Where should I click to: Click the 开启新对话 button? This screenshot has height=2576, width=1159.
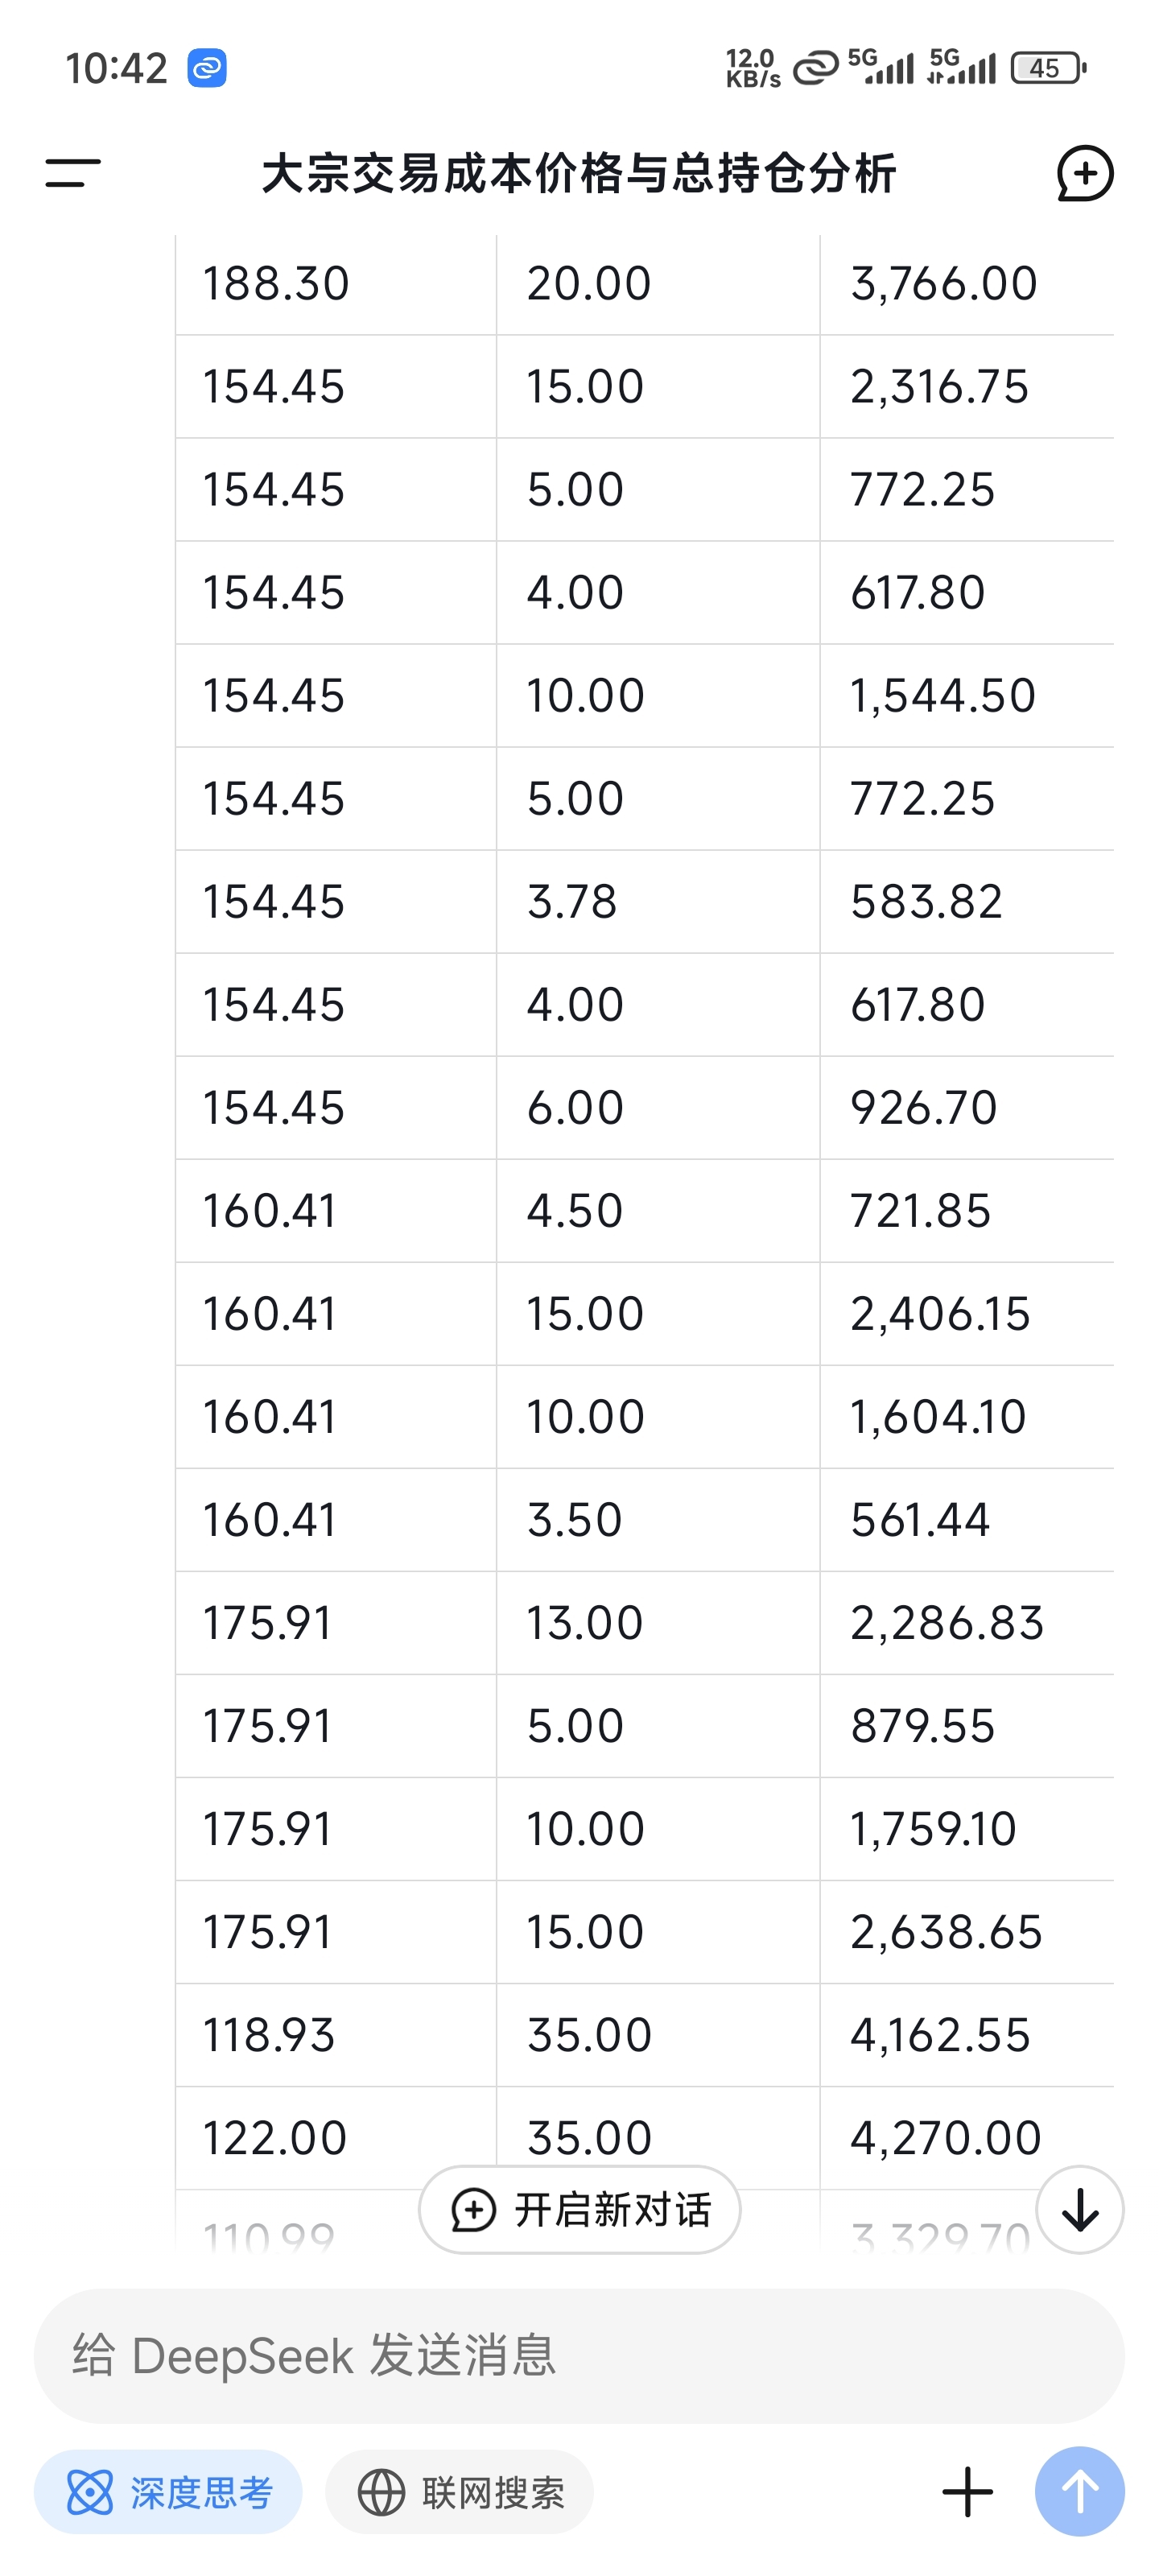pos(579,2210)
